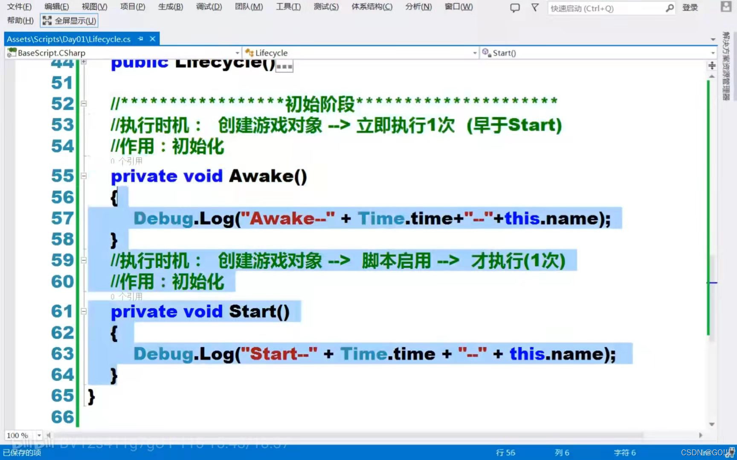Viewport: 737px width, 460px height.
Task: Click the vertical scrollbar down arrow
Action: (x=712, y=424)
